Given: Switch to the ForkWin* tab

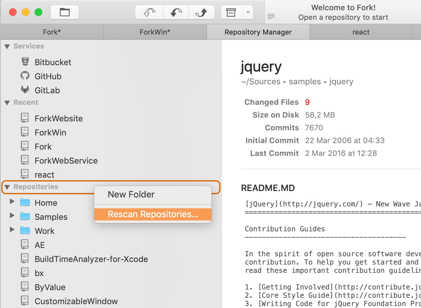Looking at the screenshot, I should click(x=155, y=32).
